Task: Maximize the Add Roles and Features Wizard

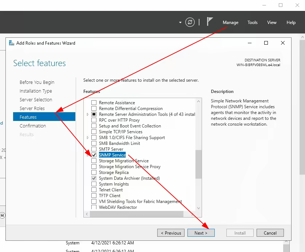Action: (x=266, y=43)
